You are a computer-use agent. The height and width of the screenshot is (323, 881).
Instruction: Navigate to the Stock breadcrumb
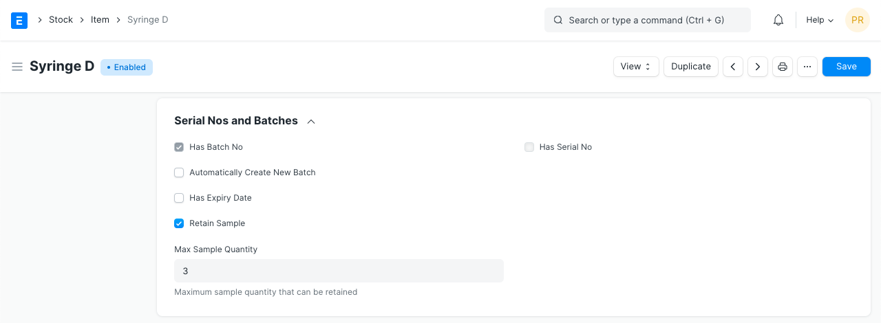tap(61, 20)
